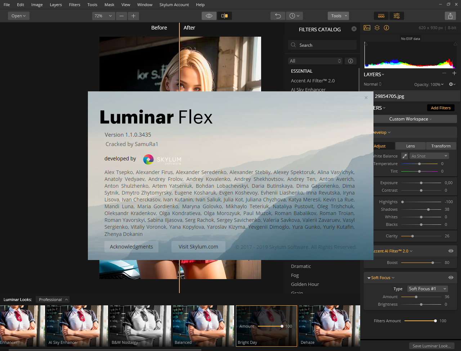Open the Custom Workspace dropdown
Image resolution: width=461 pixels, height=351 pixels.
410,119
